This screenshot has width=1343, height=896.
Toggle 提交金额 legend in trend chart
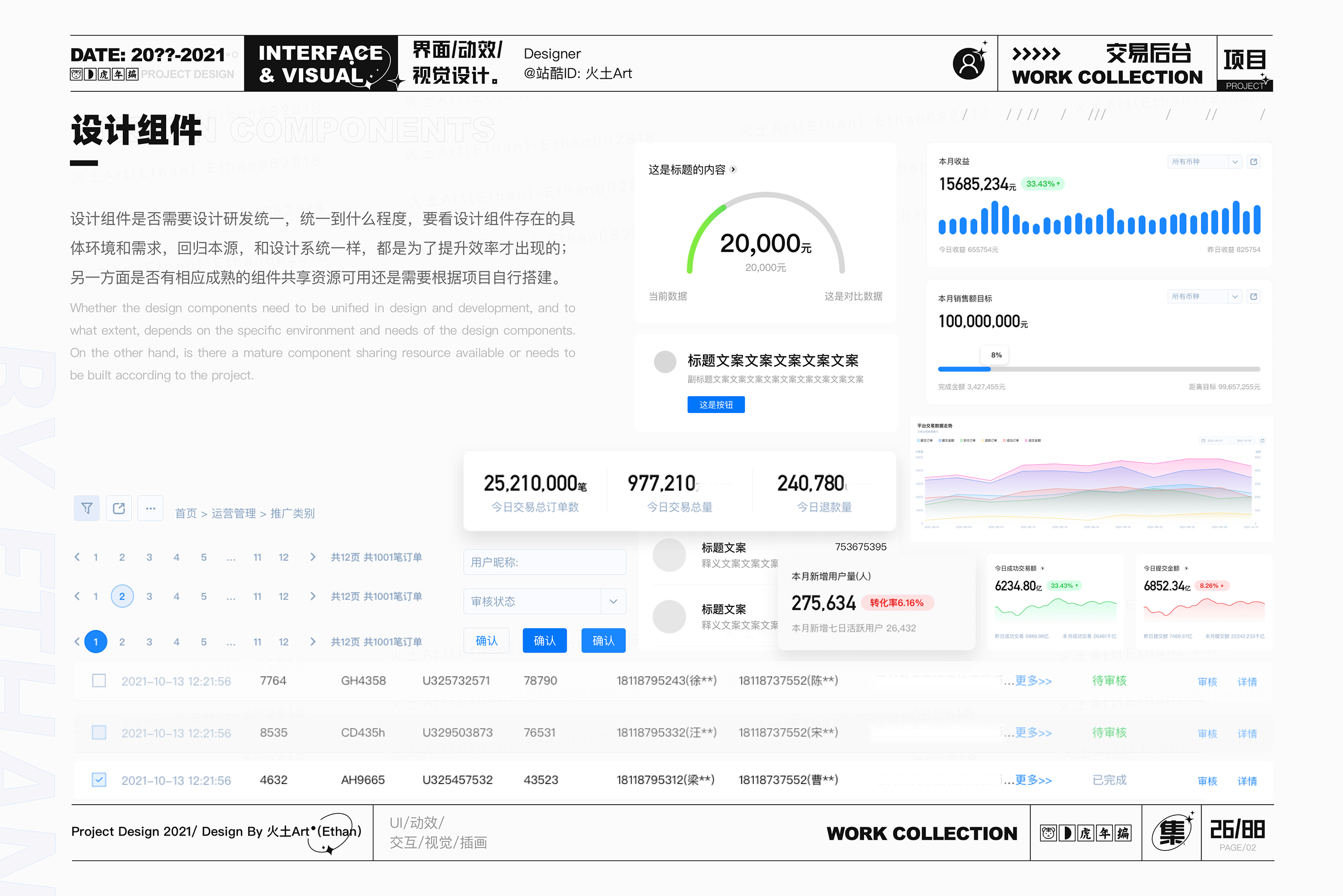pos(946,440)
